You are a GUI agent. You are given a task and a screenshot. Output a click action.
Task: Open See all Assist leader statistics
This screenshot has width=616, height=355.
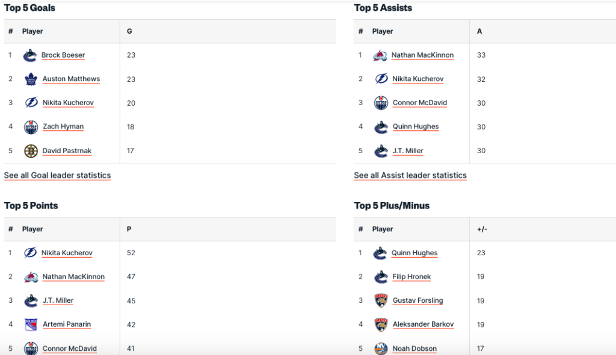click(410, 175)
